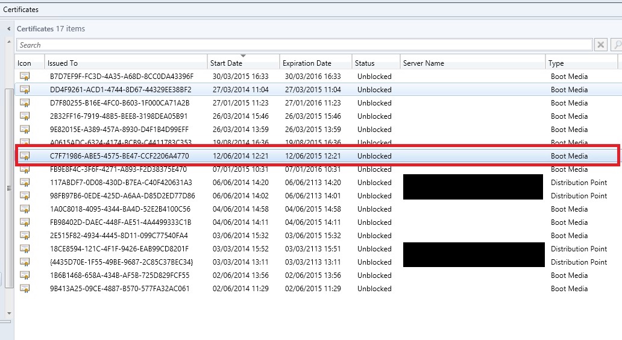Click certificate icon for C7F71986-ABE5 row
Image resolution: width=622 pixels, height=340 pixels.
(x=25, y=156)
